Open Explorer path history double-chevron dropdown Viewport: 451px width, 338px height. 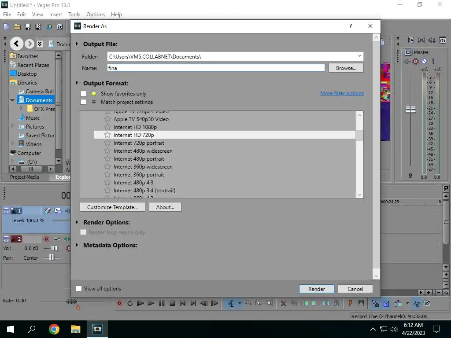click(x=40, y=44)
